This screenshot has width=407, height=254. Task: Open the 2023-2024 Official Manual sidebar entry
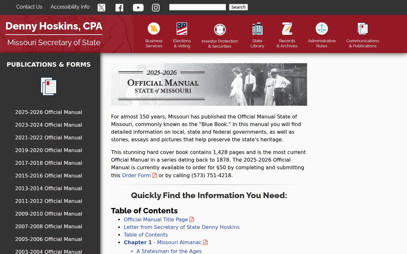(49, 125)
